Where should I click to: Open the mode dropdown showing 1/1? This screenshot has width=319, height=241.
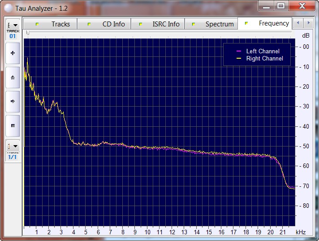pyautogui.click(x=13, y=146)
